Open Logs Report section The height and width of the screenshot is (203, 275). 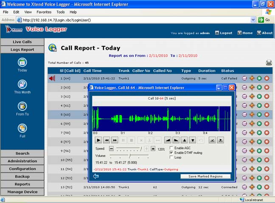pos(22,50)
